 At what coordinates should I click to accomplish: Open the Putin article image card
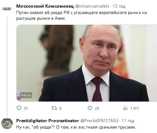click(87, 63)
